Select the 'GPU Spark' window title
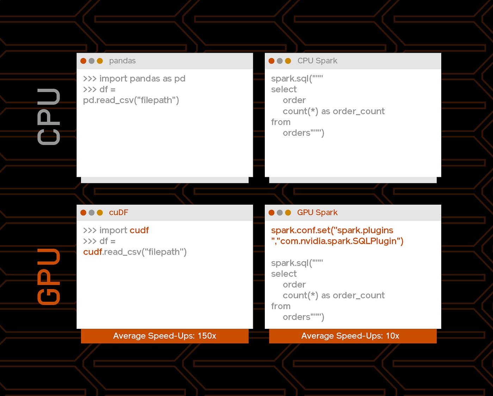Screen dimensions: 493x396 [317, 212]
